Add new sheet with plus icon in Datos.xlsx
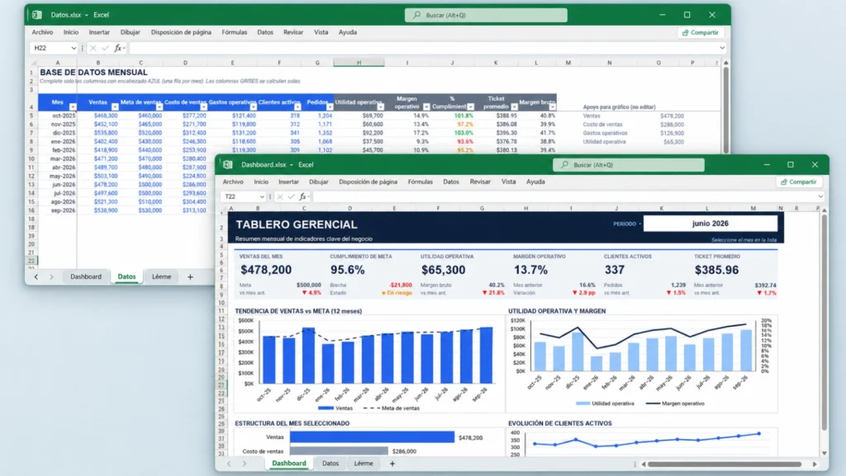The height and width of the screenshot is (476, 846). click(x=190, y=276)
